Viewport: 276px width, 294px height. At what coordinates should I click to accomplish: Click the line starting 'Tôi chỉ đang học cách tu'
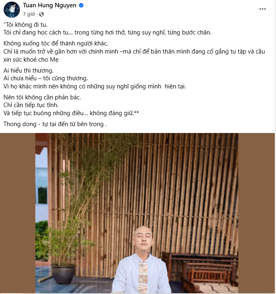click(107, 32)
